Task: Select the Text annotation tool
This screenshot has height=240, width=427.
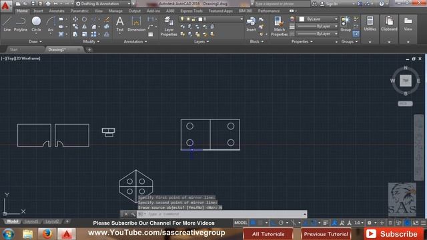Action: (x=120, y=24)
